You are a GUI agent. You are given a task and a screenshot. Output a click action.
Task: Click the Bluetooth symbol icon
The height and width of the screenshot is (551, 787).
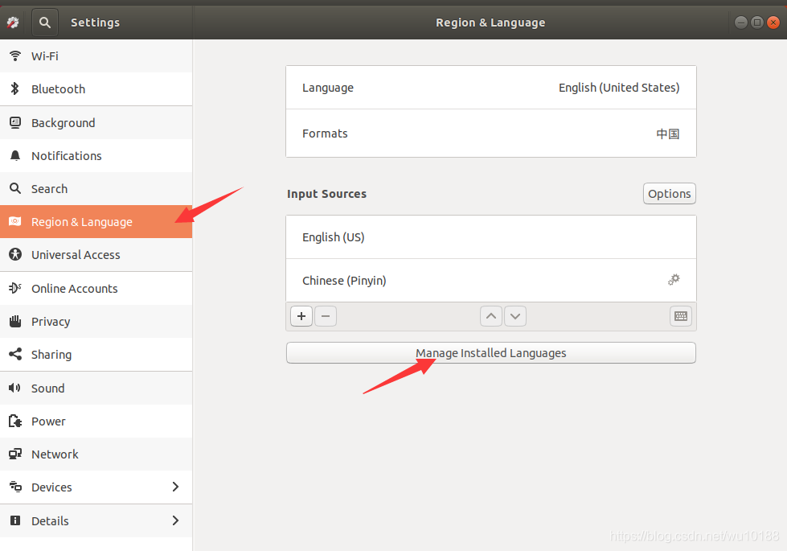[x=15, y=89]
